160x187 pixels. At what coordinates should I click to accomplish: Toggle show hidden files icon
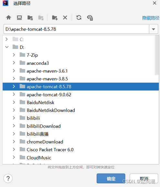(90, 18)
